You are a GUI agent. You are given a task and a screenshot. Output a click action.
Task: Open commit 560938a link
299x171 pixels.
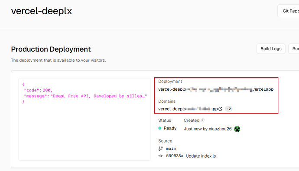click(175, 156)
